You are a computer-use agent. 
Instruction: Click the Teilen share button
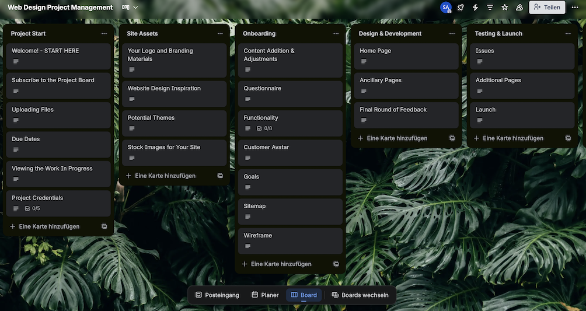(x=547, y=7)
